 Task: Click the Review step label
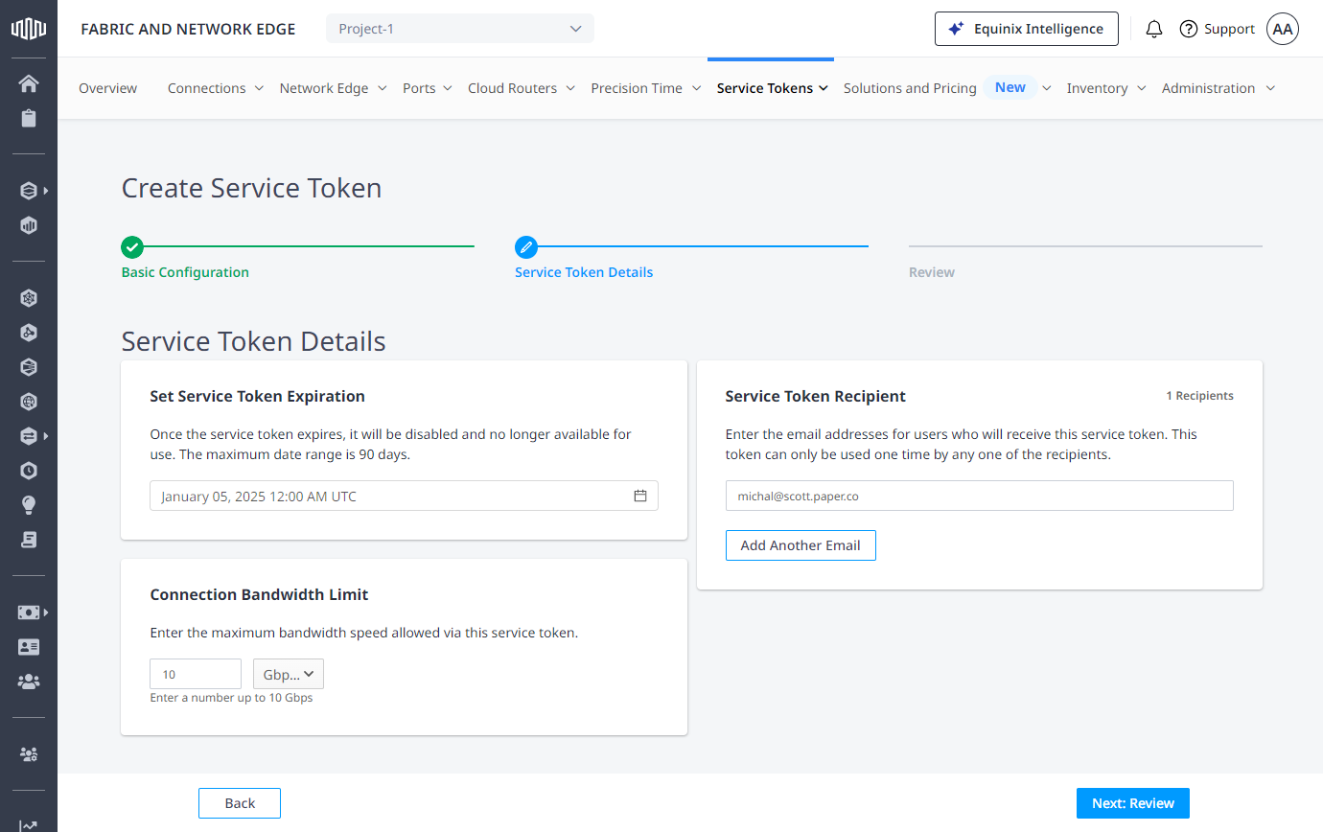click(932, 272)
